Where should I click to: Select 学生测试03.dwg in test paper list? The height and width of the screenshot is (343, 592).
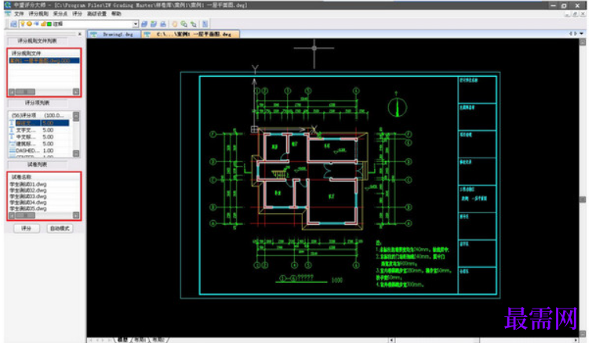coord(28,197)
